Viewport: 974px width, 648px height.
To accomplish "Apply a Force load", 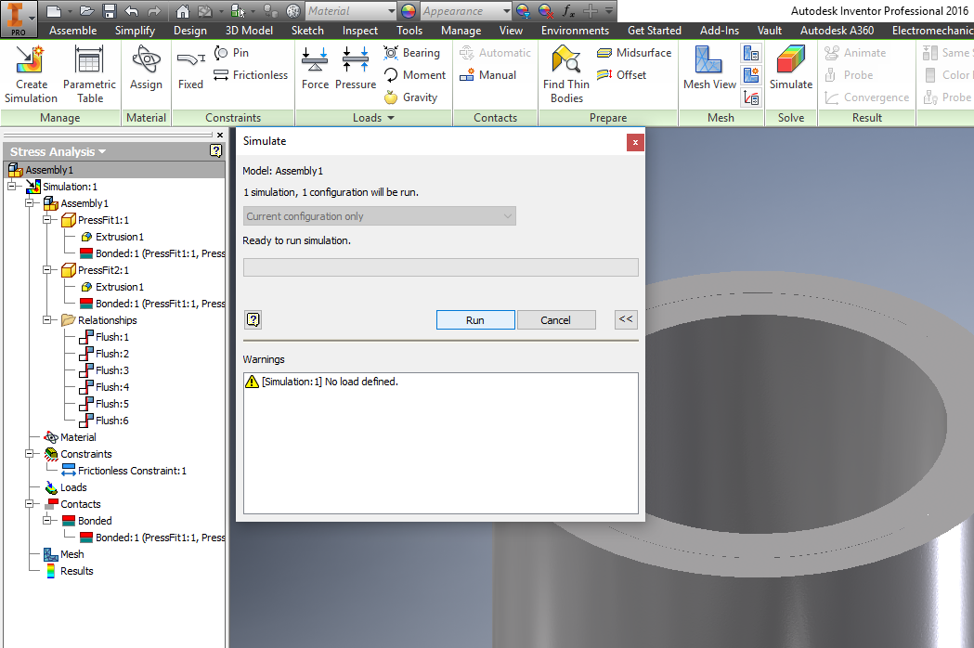I will [315, 69].
